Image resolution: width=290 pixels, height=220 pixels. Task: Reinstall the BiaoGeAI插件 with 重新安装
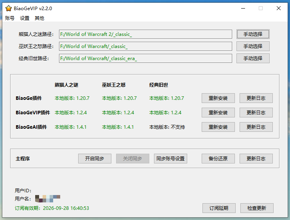click(x=218, y=127)
